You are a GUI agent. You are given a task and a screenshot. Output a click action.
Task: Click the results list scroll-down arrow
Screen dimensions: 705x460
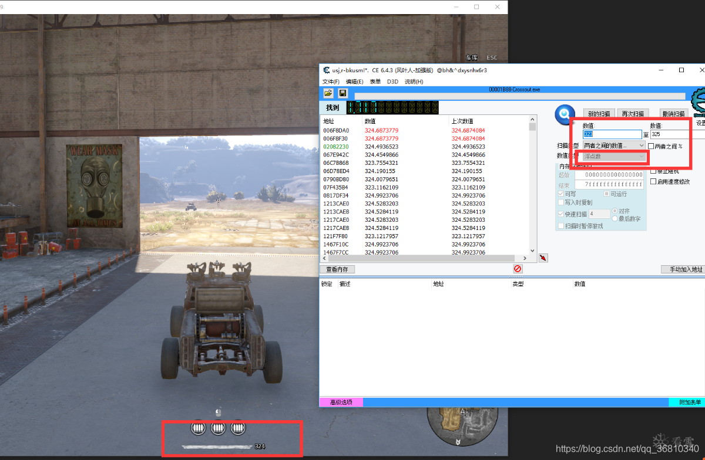[533, 252]
